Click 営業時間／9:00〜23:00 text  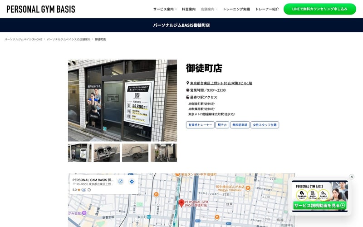(x=208, y=90)
